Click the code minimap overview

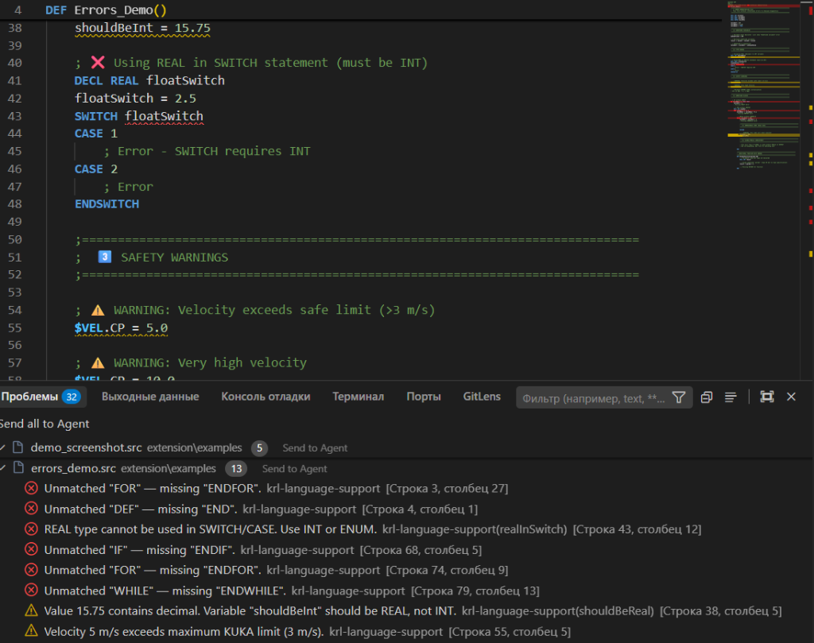pos(763,86)
